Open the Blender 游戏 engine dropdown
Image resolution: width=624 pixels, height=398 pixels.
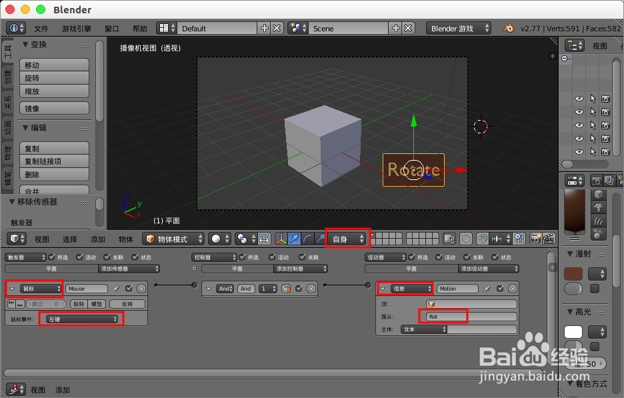[x=458, y=28]
